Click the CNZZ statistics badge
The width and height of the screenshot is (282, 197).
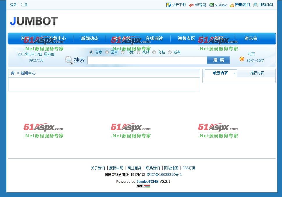pyautogui.click(x=143, y=186)
